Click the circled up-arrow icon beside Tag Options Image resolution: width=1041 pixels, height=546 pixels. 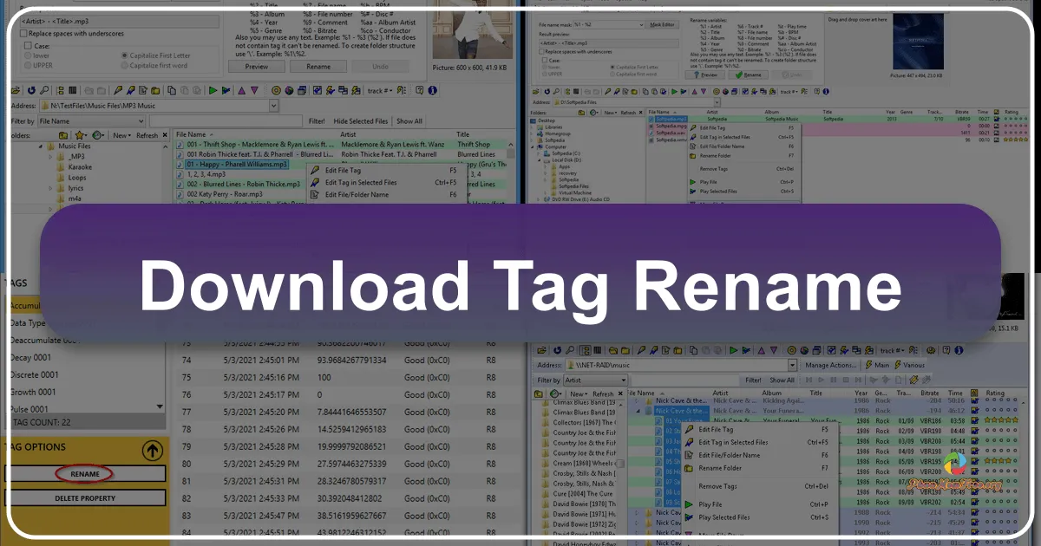153,450
